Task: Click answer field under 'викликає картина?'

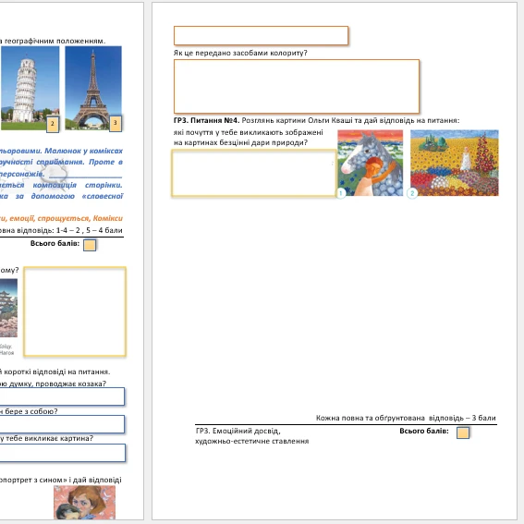Action: click(x=63, y=453)
